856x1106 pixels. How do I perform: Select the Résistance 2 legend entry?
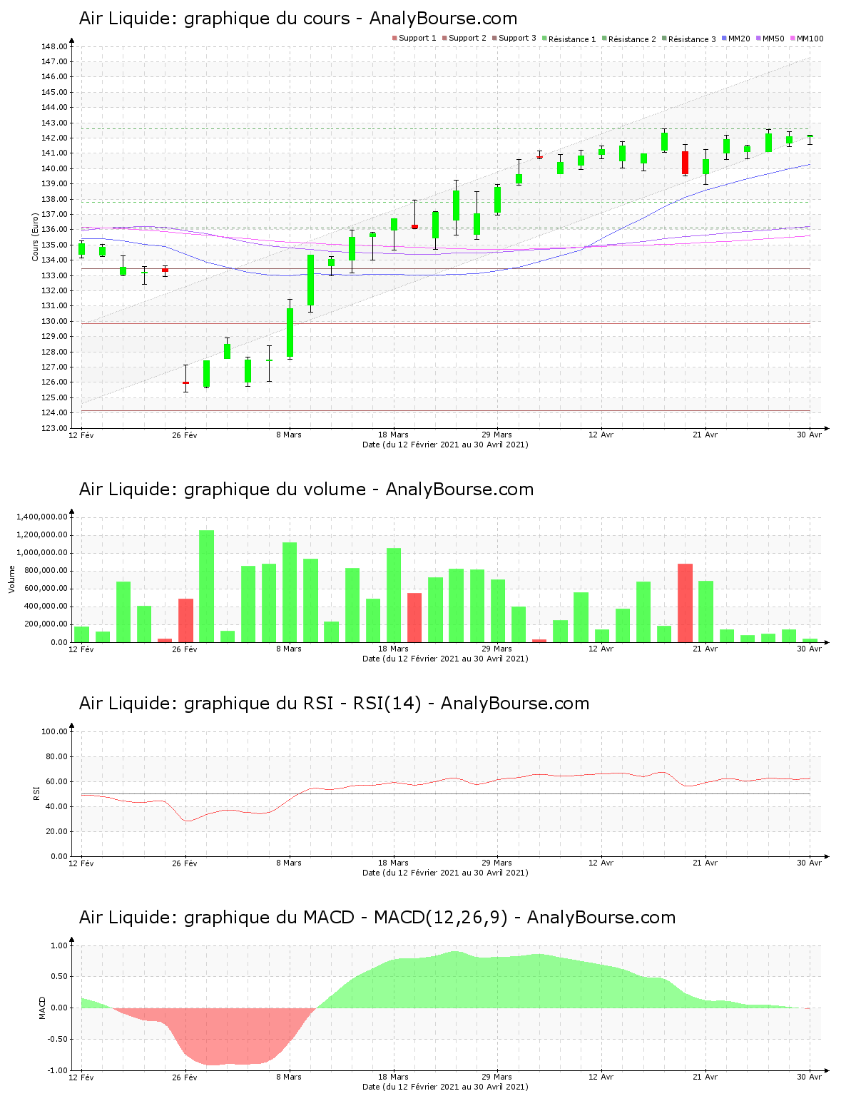tap(628, 39)
